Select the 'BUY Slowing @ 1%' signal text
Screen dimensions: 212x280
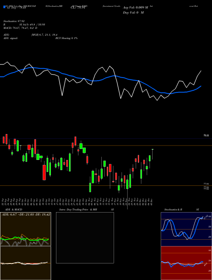tap(67, 38)
